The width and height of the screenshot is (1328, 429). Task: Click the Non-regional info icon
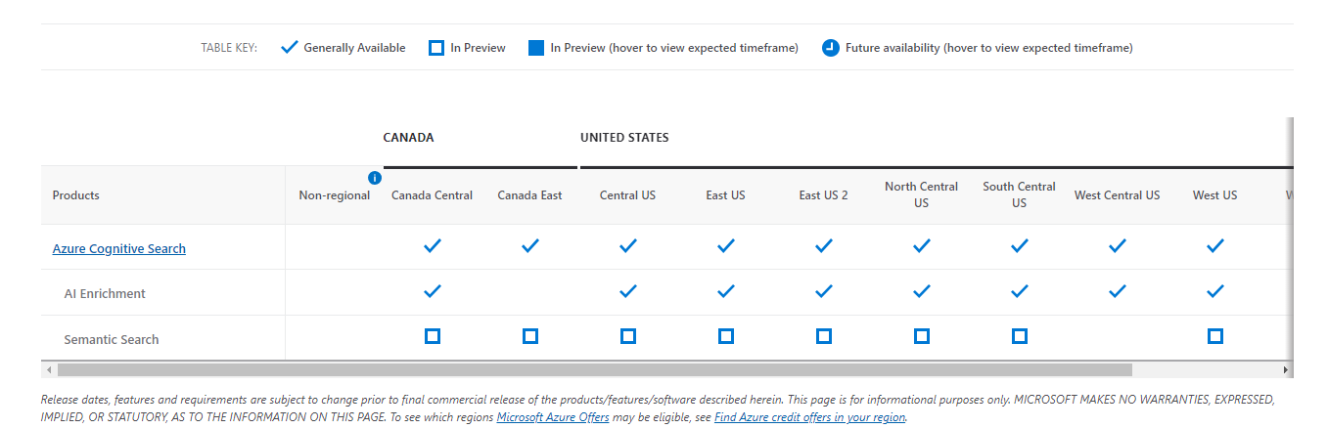tap(374, 178)
